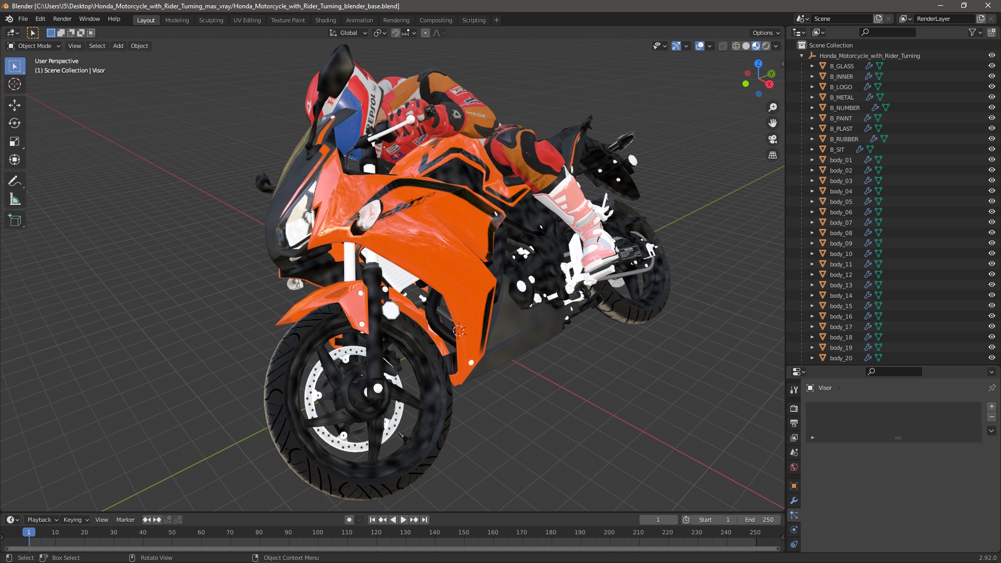1001x563 pixels.
Task: Jump to the end frame
Action: click(x=425, y=520)
